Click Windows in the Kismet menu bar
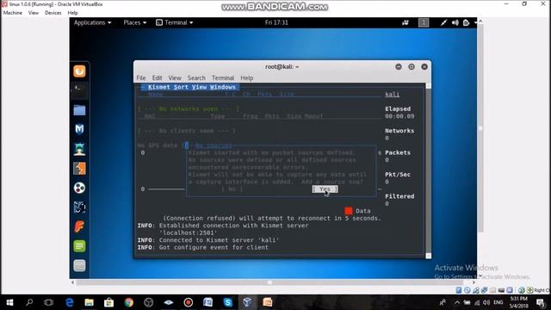This screenshot has height=310, width=551. (223, 87)
